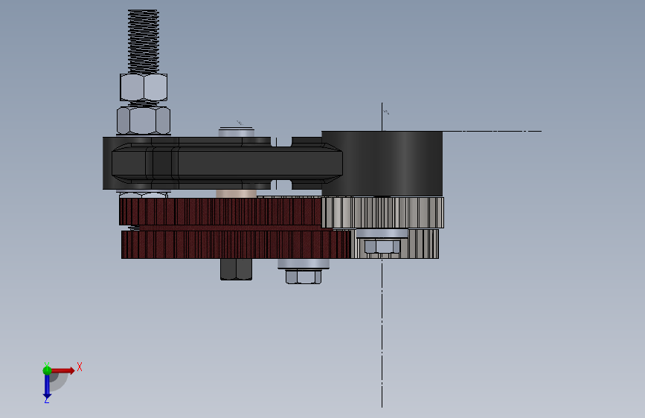Select the black hex standoff beneath the gears

tap(236, 269)
